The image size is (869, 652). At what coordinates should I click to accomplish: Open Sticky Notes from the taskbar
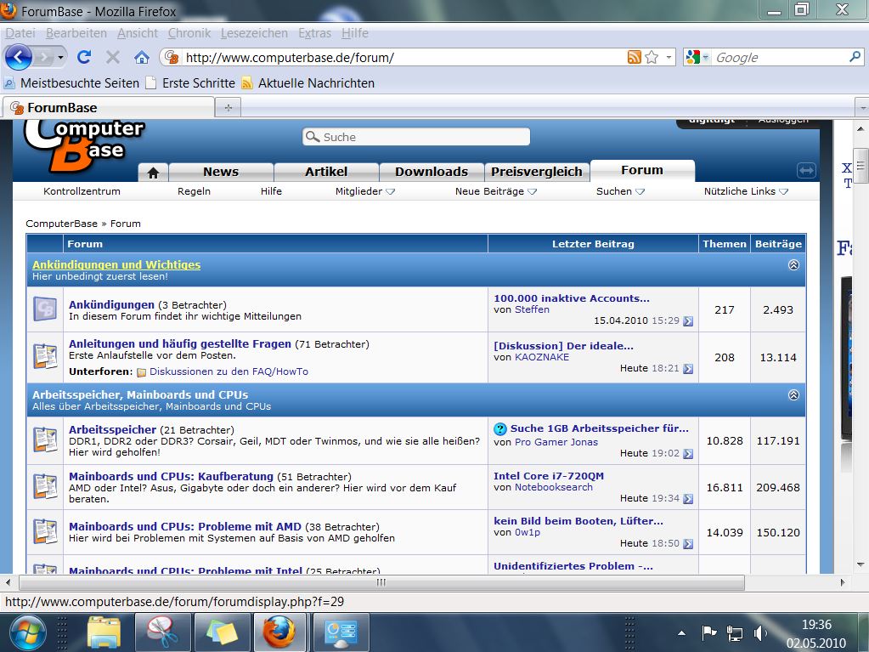coord(221,632)
